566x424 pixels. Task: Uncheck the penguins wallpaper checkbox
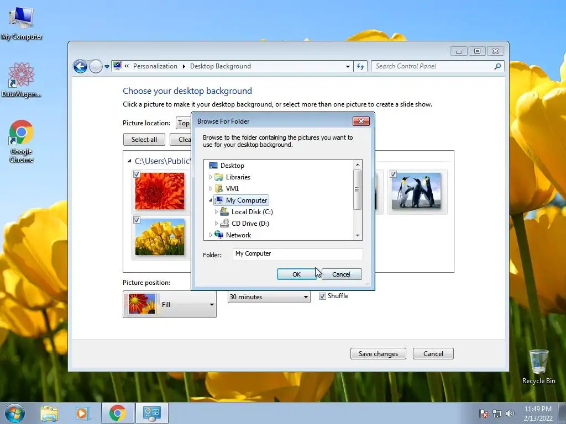[x=394, y=174]
